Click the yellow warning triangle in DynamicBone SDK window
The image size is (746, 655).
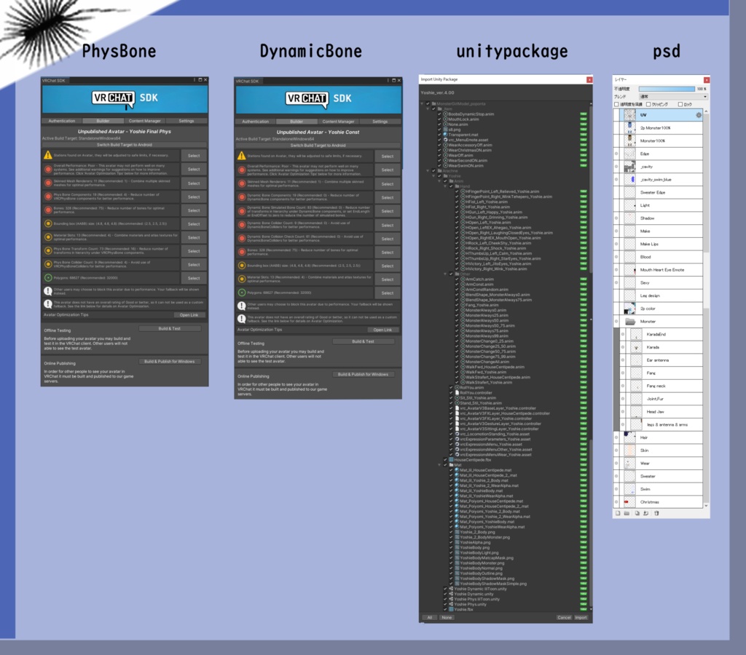242,156
